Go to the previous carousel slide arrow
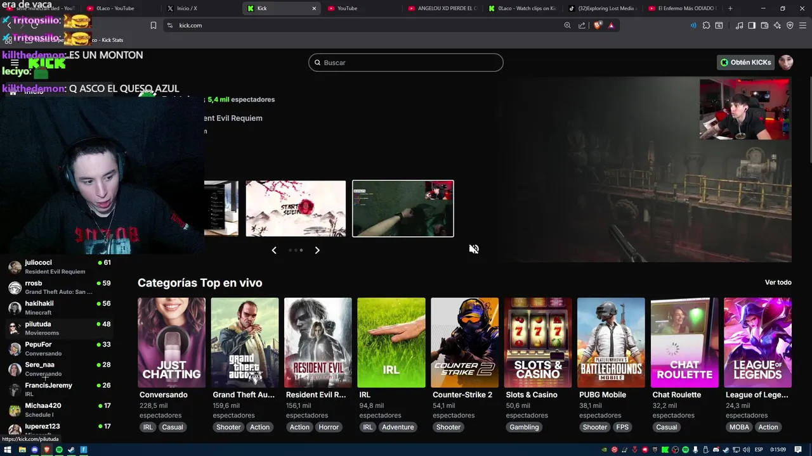This screenshot has height=456, width=812. coord(274,250)
